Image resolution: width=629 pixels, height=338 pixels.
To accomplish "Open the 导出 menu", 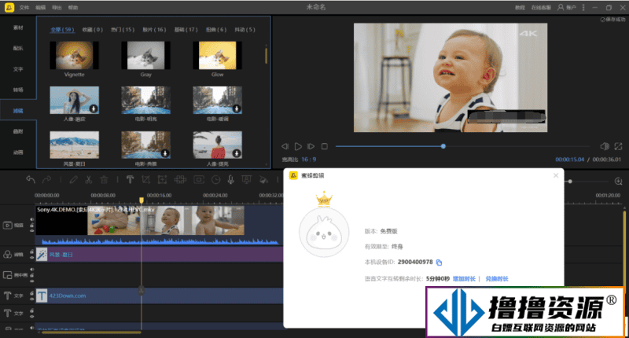I will 57,8.
